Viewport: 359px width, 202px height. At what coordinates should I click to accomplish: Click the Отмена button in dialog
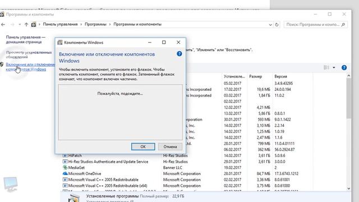point(170,146)
